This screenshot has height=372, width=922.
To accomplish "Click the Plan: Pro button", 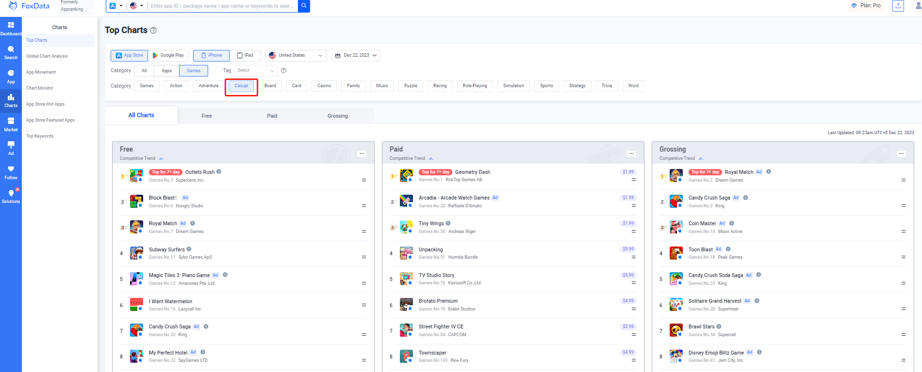I will coord(866,6).
